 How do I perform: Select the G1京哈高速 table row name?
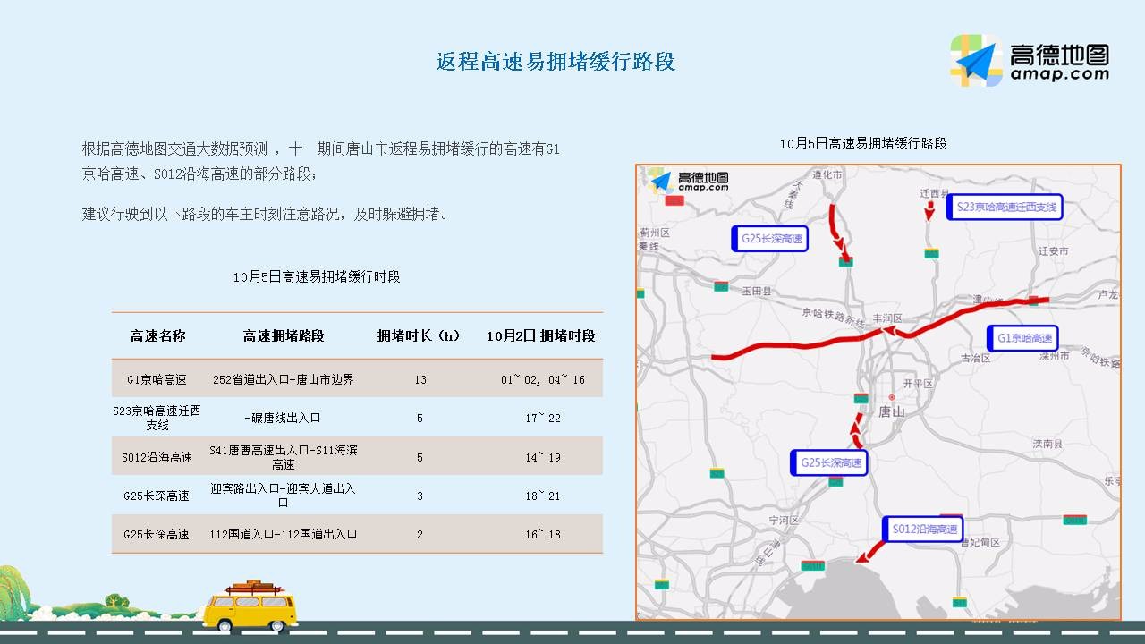(157, 379)
